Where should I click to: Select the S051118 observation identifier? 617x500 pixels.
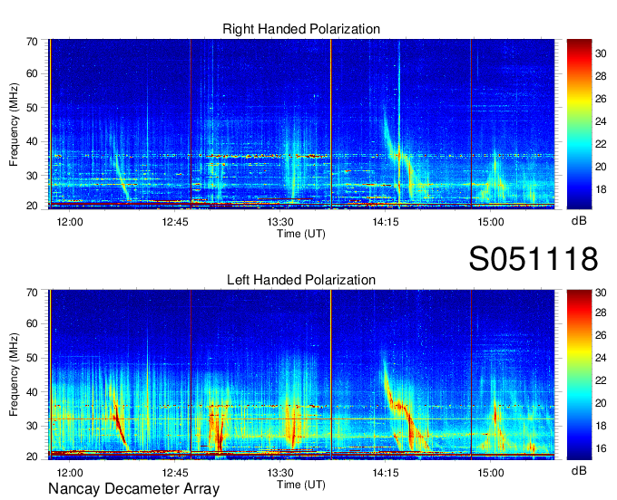coord(534,258)
